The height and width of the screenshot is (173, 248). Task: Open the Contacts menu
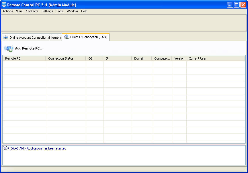pos(32,11)
